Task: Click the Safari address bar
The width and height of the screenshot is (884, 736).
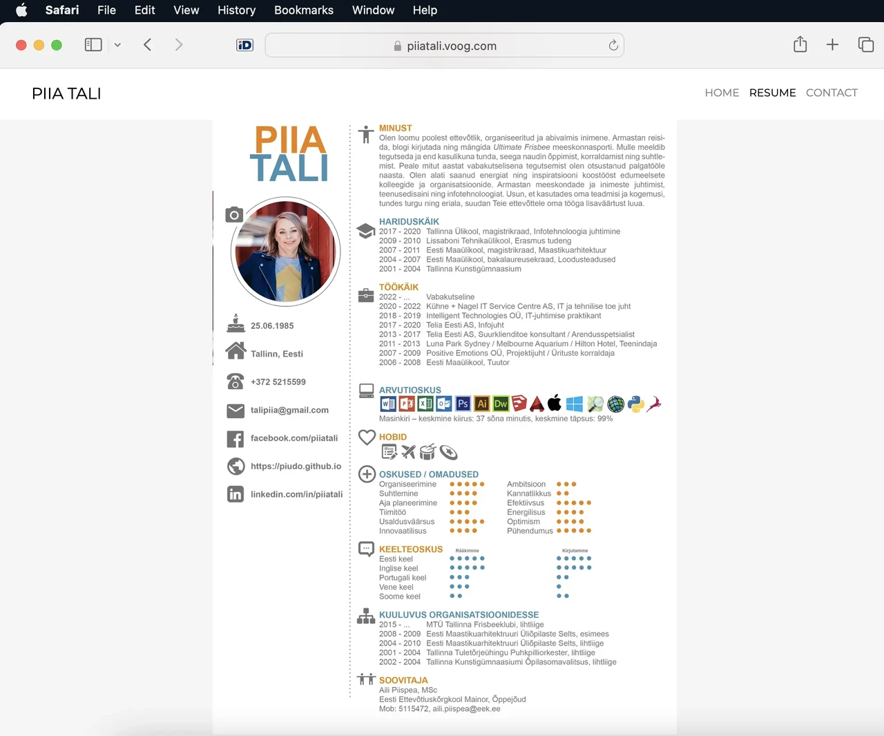Action: click(445, 46)
